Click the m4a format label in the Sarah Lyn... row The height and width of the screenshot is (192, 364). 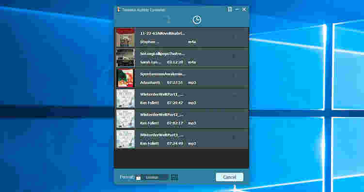(x=192, y=62)
